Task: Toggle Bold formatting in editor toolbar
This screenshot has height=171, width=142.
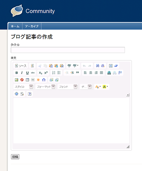Action: (x=17, y=73)
